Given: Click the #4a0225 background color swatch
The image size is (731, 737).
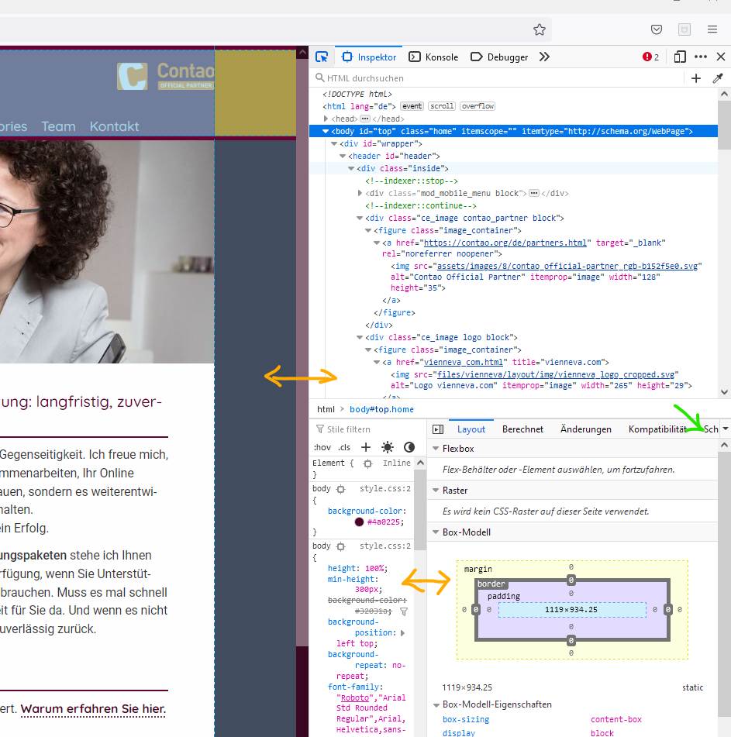Looking at the screenshot, I should (359, 522).
